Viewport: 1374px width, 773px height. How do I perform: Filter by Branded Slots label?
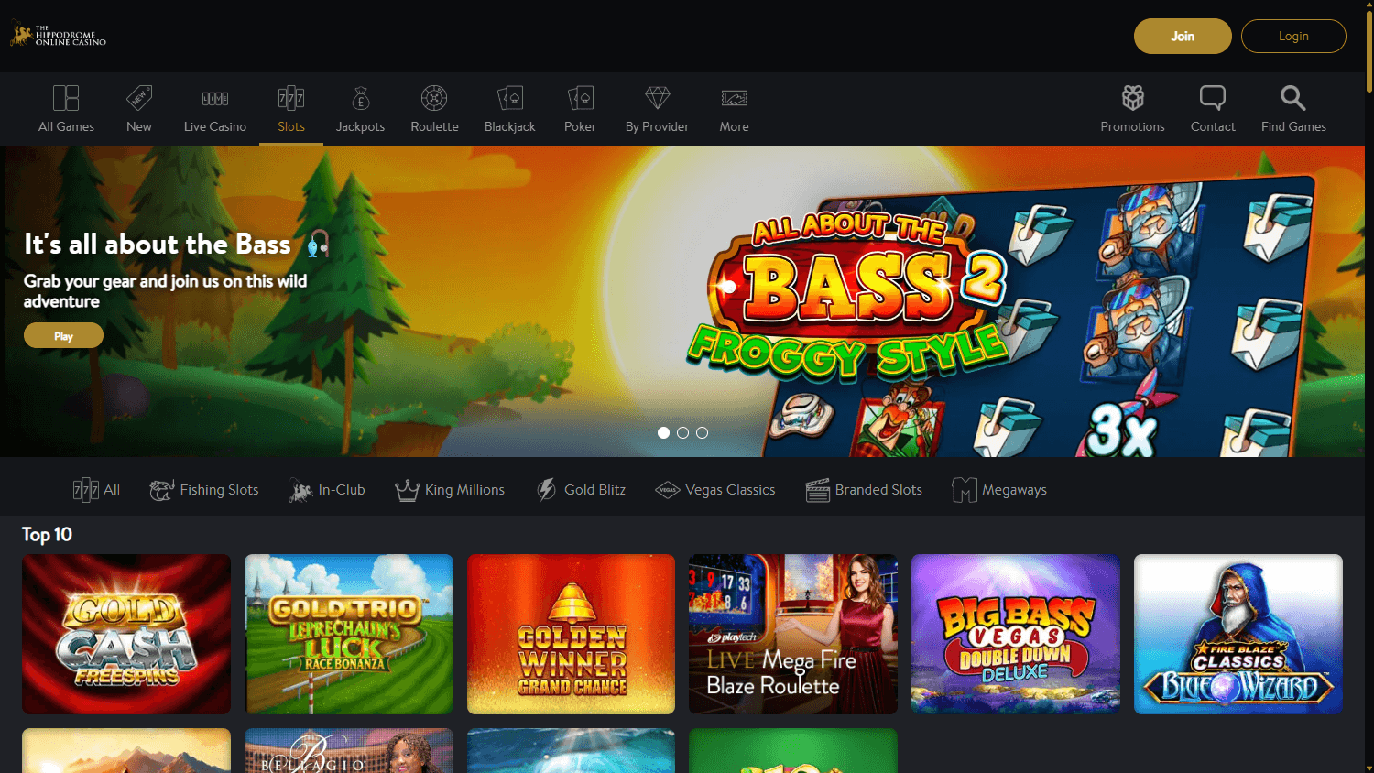coord(878,490)
